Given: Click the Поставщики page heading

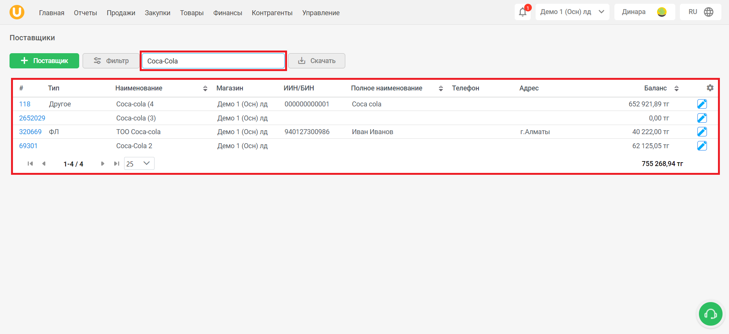Looking at the screenshot, I should point(32,38).
